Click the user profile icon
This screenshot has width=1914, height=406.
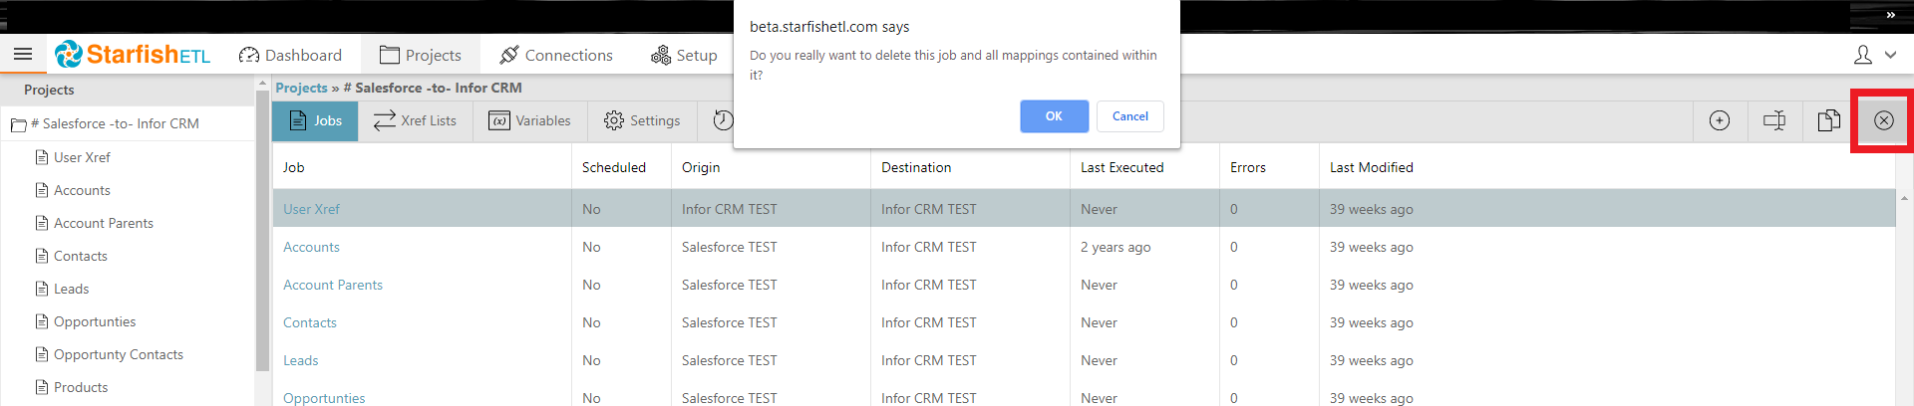pyautogui.click(x=1862, y=55)
